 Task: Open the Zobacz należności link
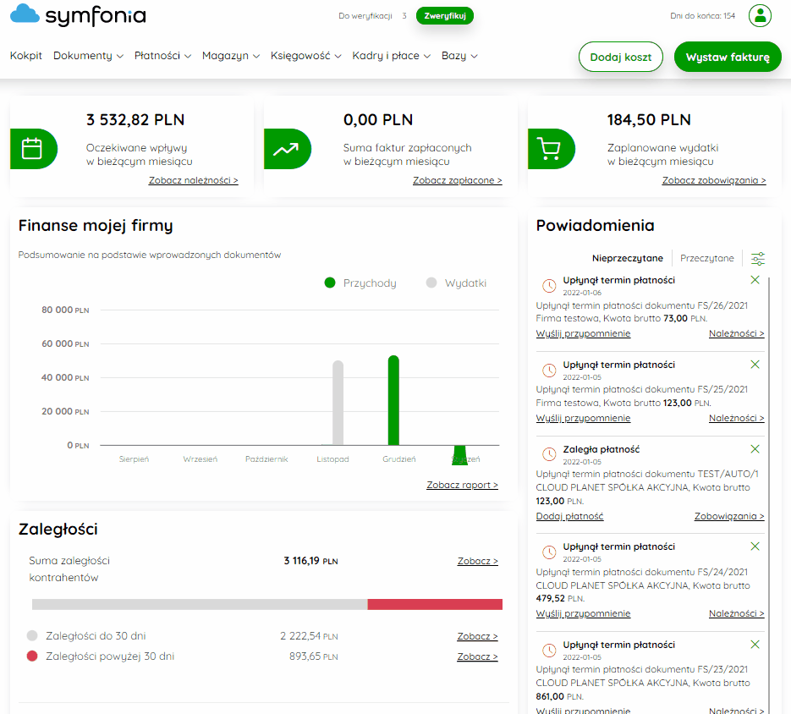point(193,180)
